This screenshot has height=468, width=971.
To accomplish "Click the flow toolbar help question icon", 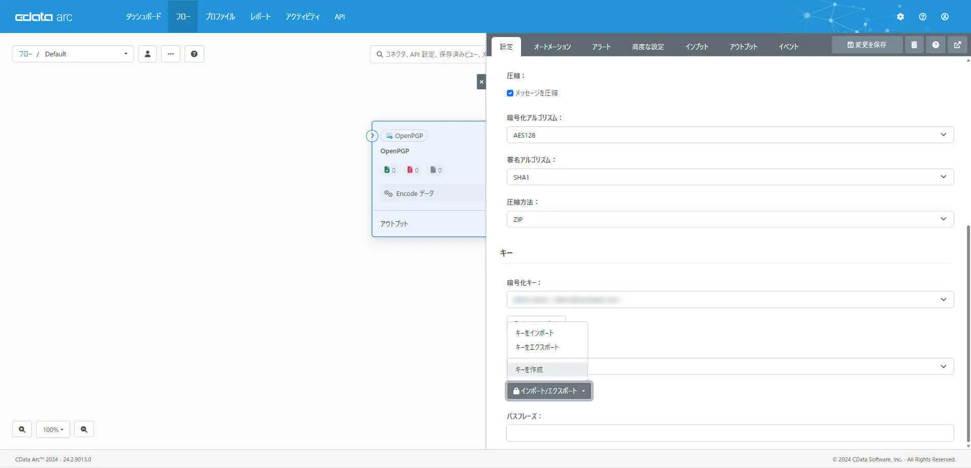I will 194,54.
